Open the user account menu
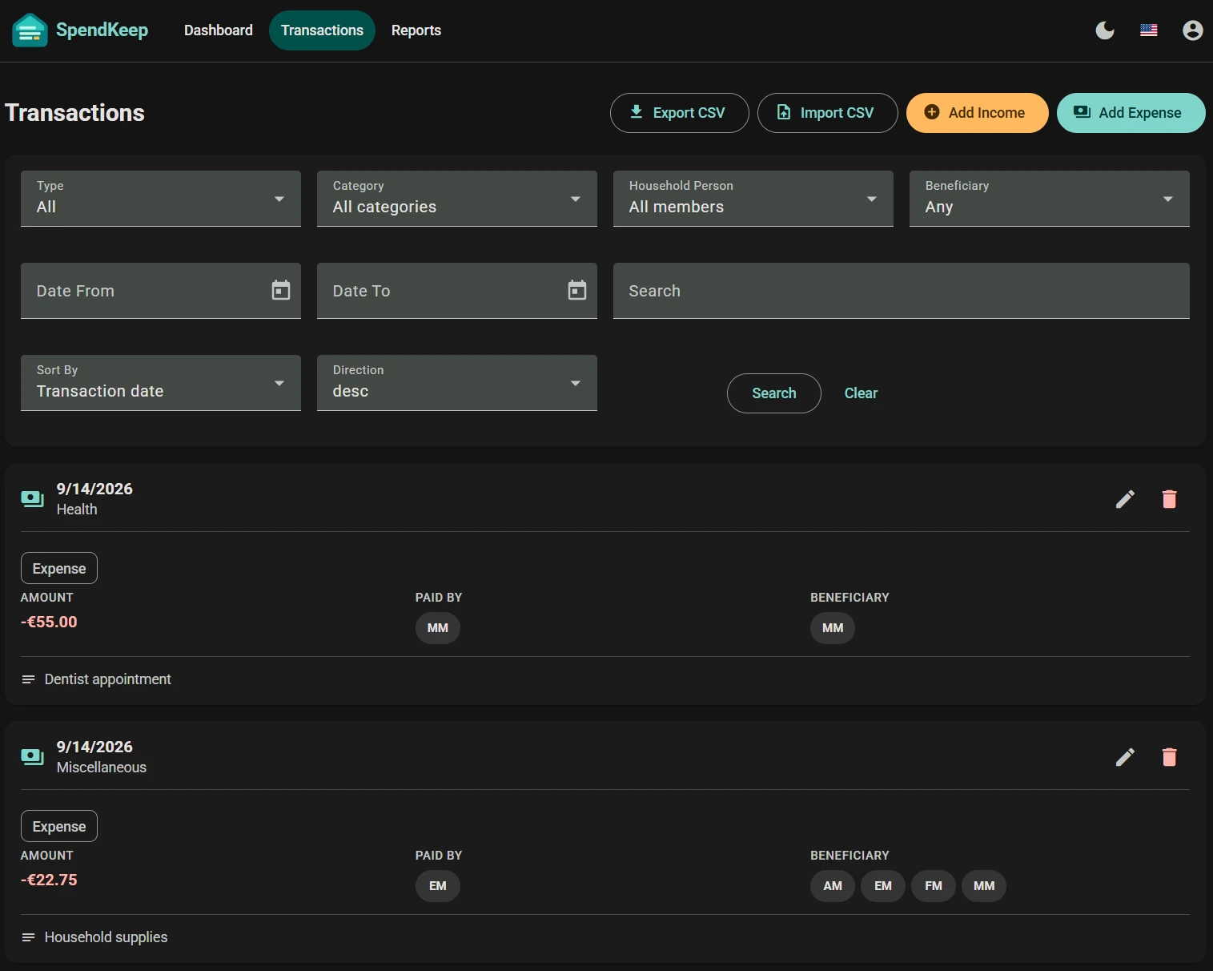Screen dimensions: 1213x971 1193,30
